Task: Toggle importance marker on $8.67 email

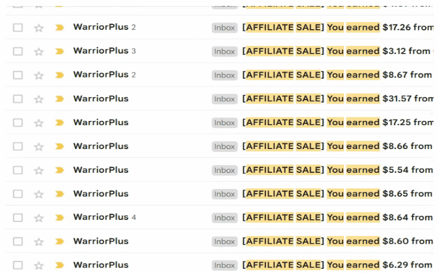Action: 59,75
